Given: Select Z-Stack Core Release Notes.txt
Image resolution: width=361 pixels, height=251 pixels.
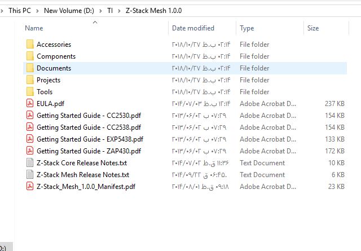Looking at the screenshot, I should tap(82, 163).
